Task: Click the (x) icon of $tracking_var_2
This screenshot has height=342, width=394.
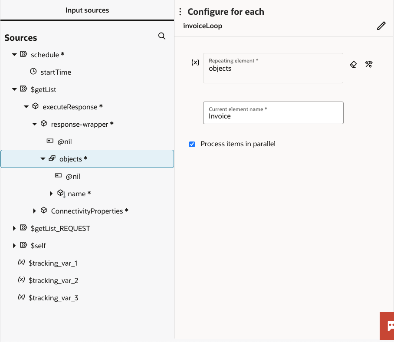Action: coord(21,280)
